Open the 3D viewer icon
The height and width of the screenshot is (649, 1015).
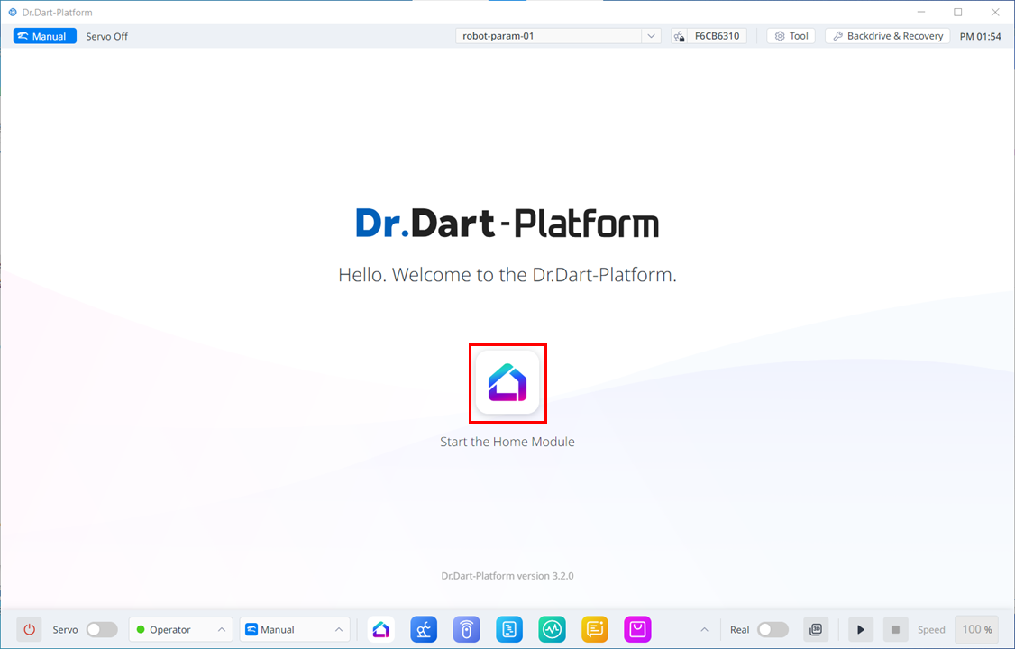pyautogui.click(x=816, y=629)
